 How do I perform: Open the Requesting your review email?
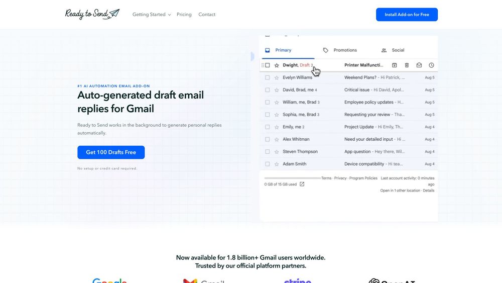[x=349, y=115]
